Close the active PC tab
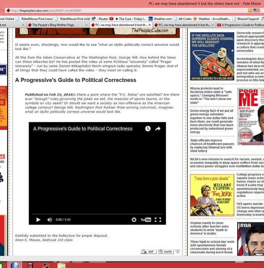 149,25
